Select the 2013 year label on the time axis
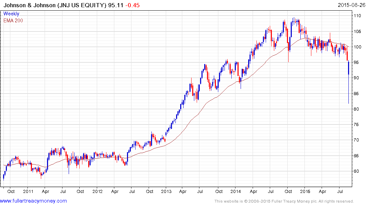The width and height of the screenshot is (369, 206). pos(166,191)
